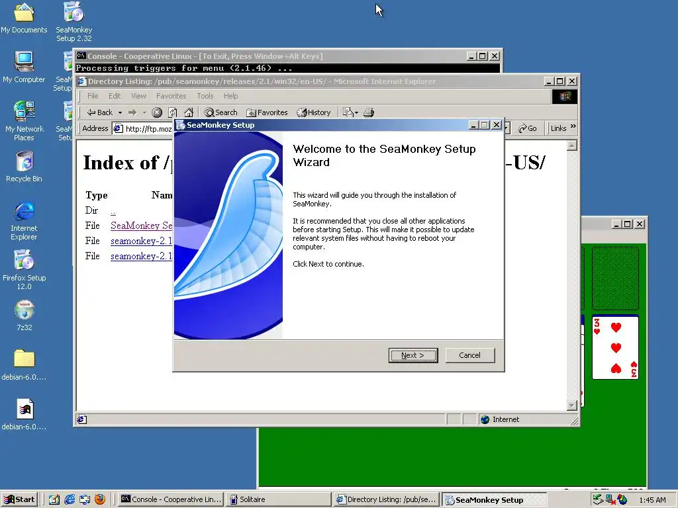Open the File menu in Internet Explorer

tap(93, 96)
